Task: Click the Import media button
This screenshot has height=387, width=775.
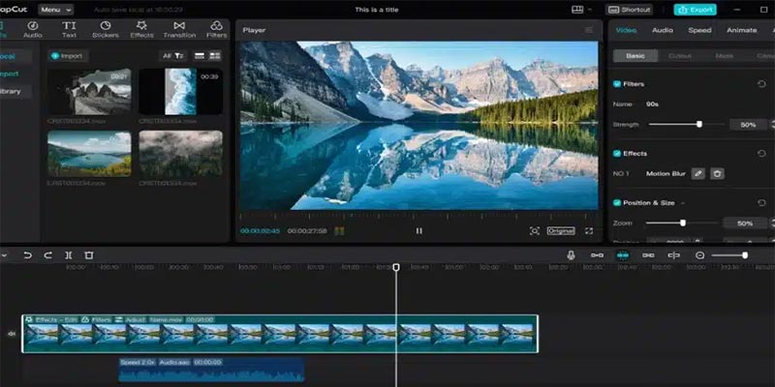Action: click(67, 56)
